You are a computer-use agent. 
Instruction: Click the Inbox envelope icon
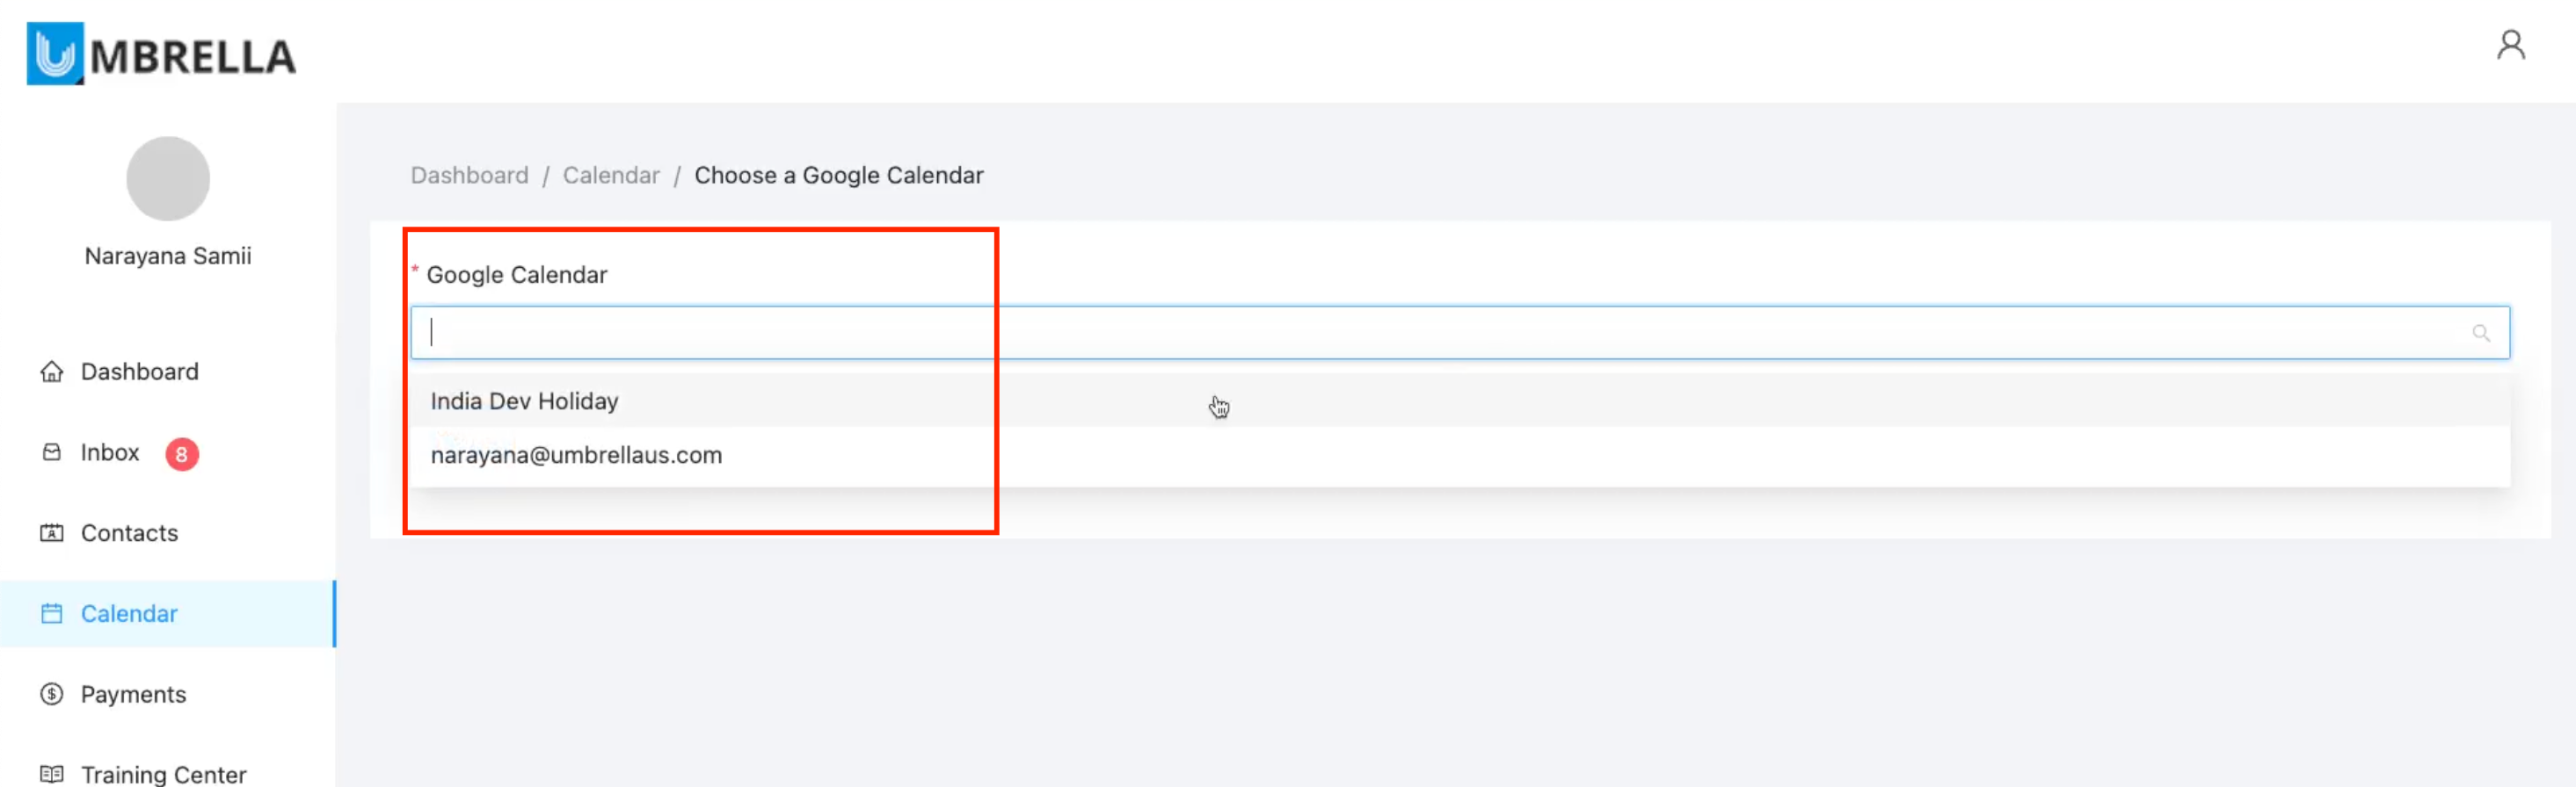pyautogui.click(x=52, y=452)
